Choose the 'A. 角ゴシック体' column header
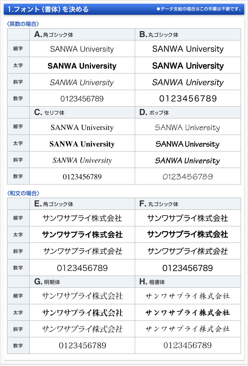The image size is (248, 366). pos(54,34)
